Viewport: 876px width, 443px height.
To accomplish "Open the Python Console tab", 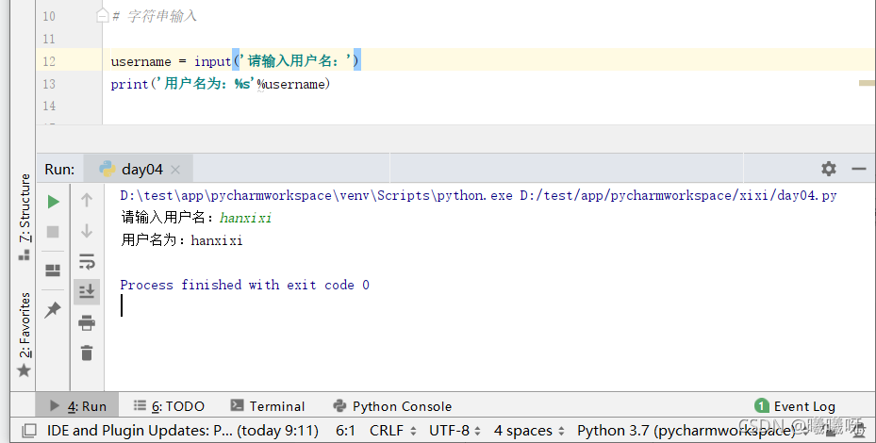I will tap(392, 406).
